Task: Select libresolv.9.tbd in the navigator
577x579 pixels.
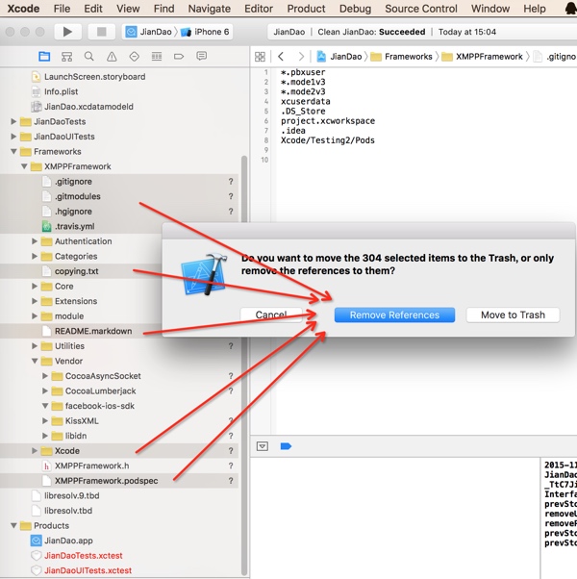Action: 71,496
